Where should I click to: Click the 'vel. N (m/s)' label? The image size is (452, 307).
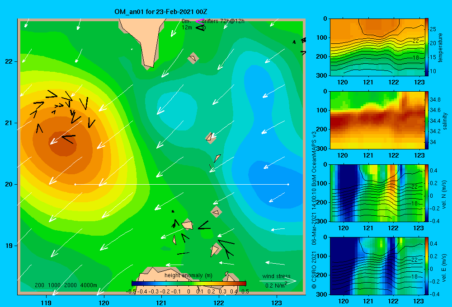444,195
